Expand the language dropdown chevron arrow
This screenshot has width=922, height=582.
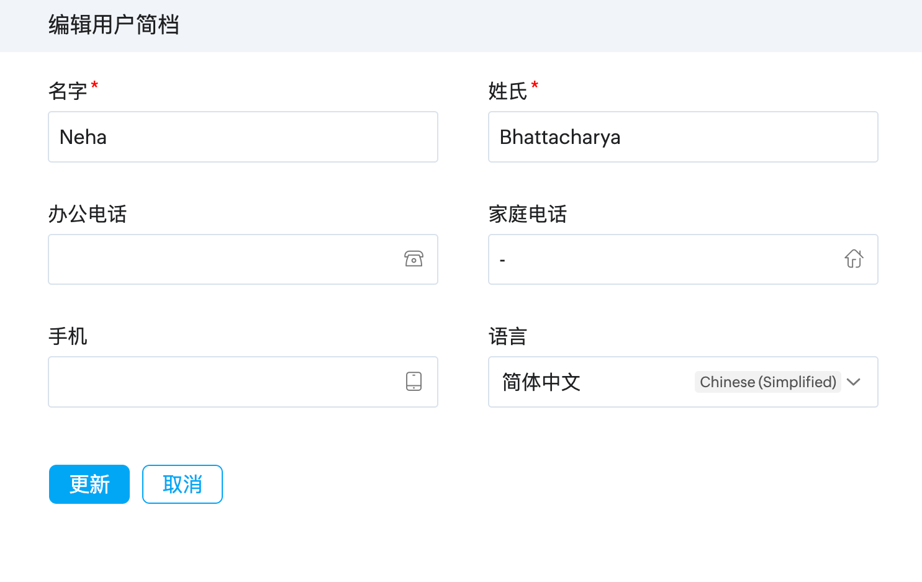tap(854, 382)
